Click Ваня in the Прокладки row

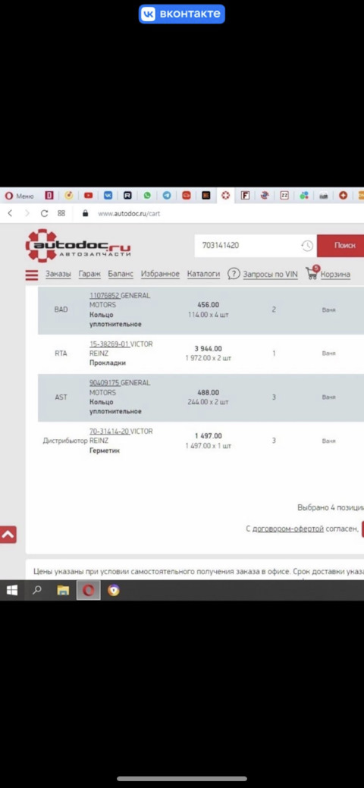(x=329, y=353)
